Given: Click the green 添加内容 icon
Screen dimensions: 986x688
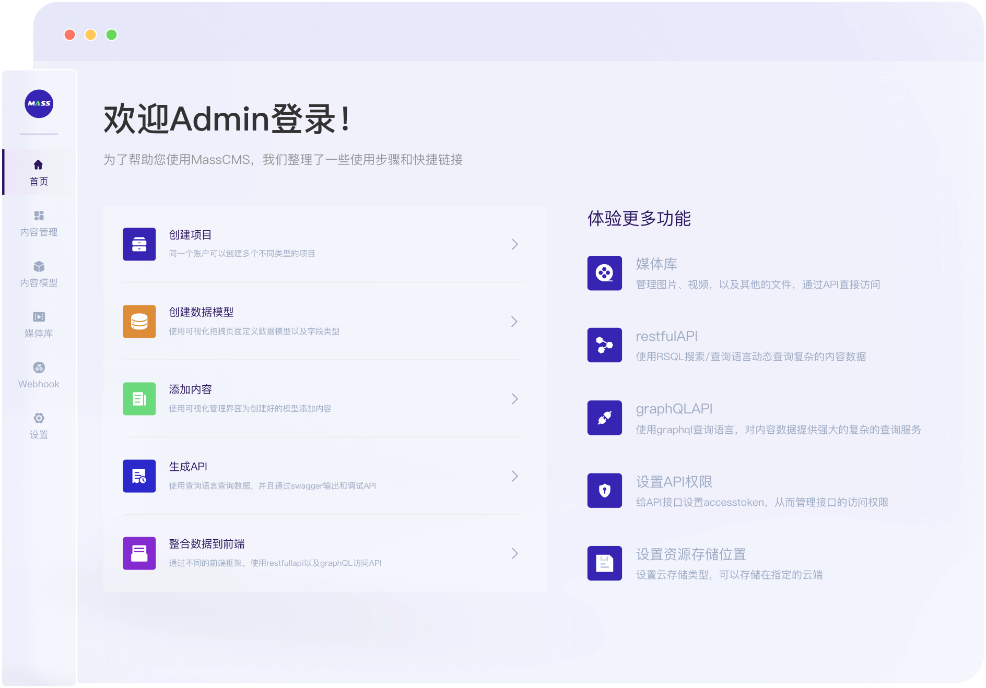Looking at the screenshot, I should pos(139,398).
